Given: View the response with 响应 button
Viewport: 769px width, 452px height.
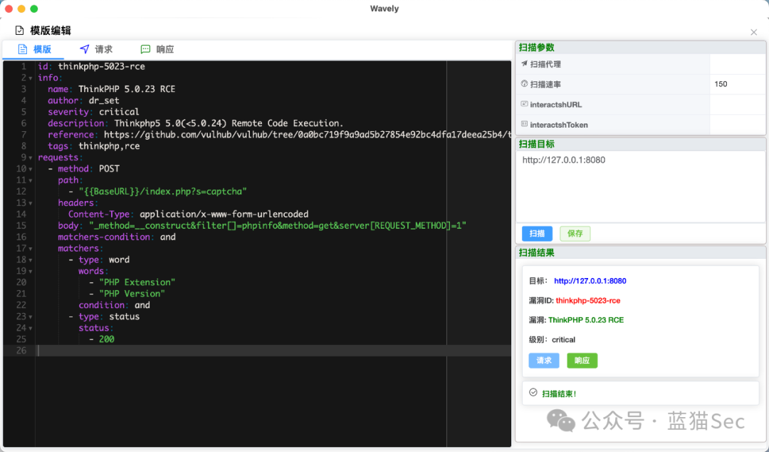Looking at the screenshot, I should point(582,361).
